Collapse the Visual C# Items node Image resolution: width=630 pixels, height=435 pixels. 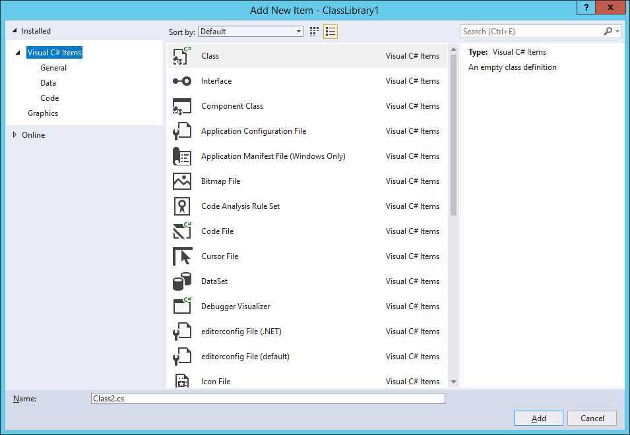tap(18, 53)
